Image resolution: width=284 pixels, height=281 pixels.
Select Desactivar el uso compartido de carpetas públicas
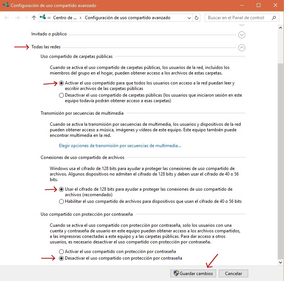pyautogui.click(x=61, y=95)
